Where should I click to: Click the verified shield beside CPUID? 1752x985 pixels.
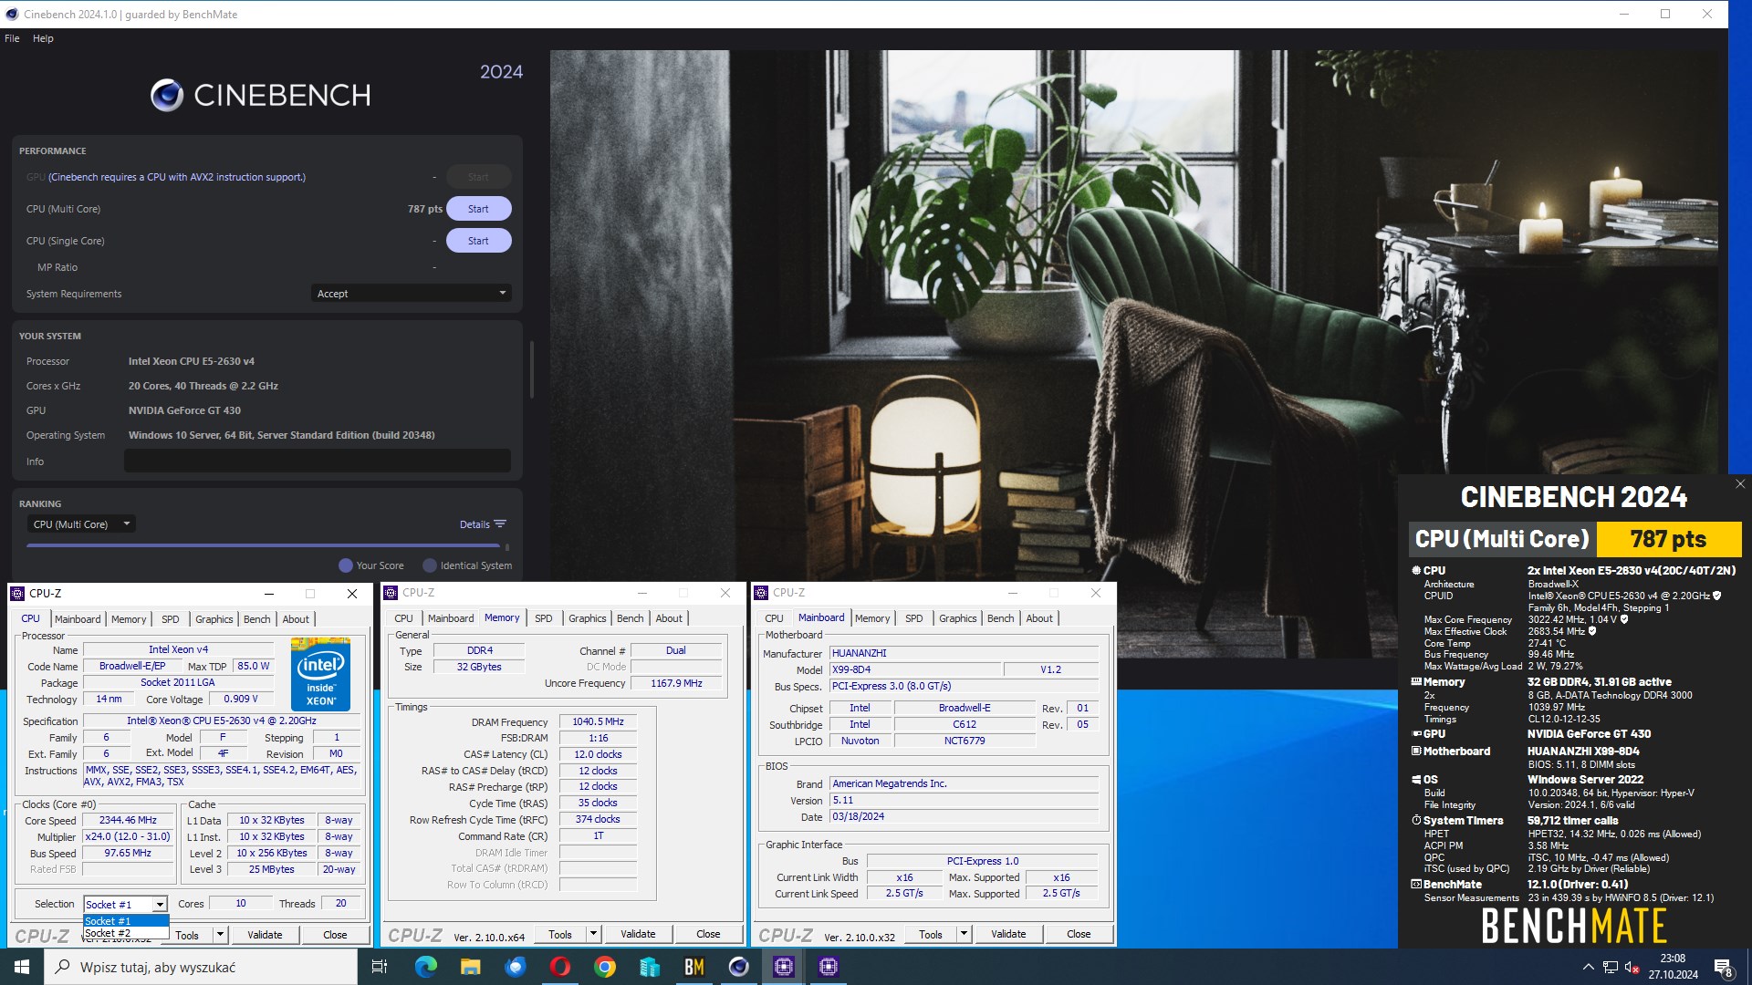(x=1716, y=596)
